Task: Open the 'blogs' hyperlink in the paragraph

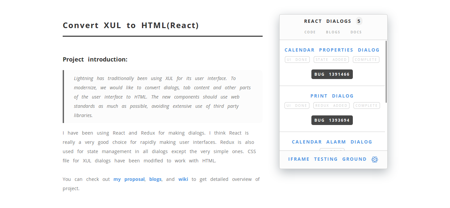Action: [x=155, y=179]
